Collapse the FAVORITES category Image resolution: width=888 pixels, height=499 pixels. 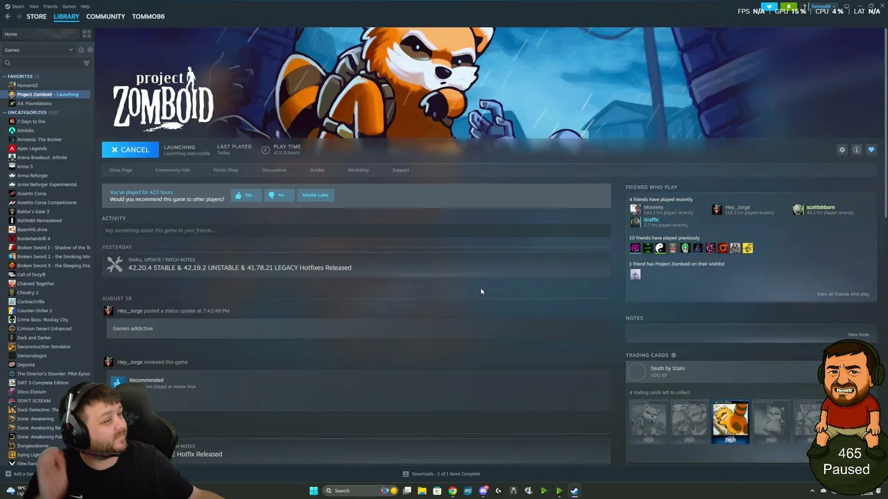[4, 76]
